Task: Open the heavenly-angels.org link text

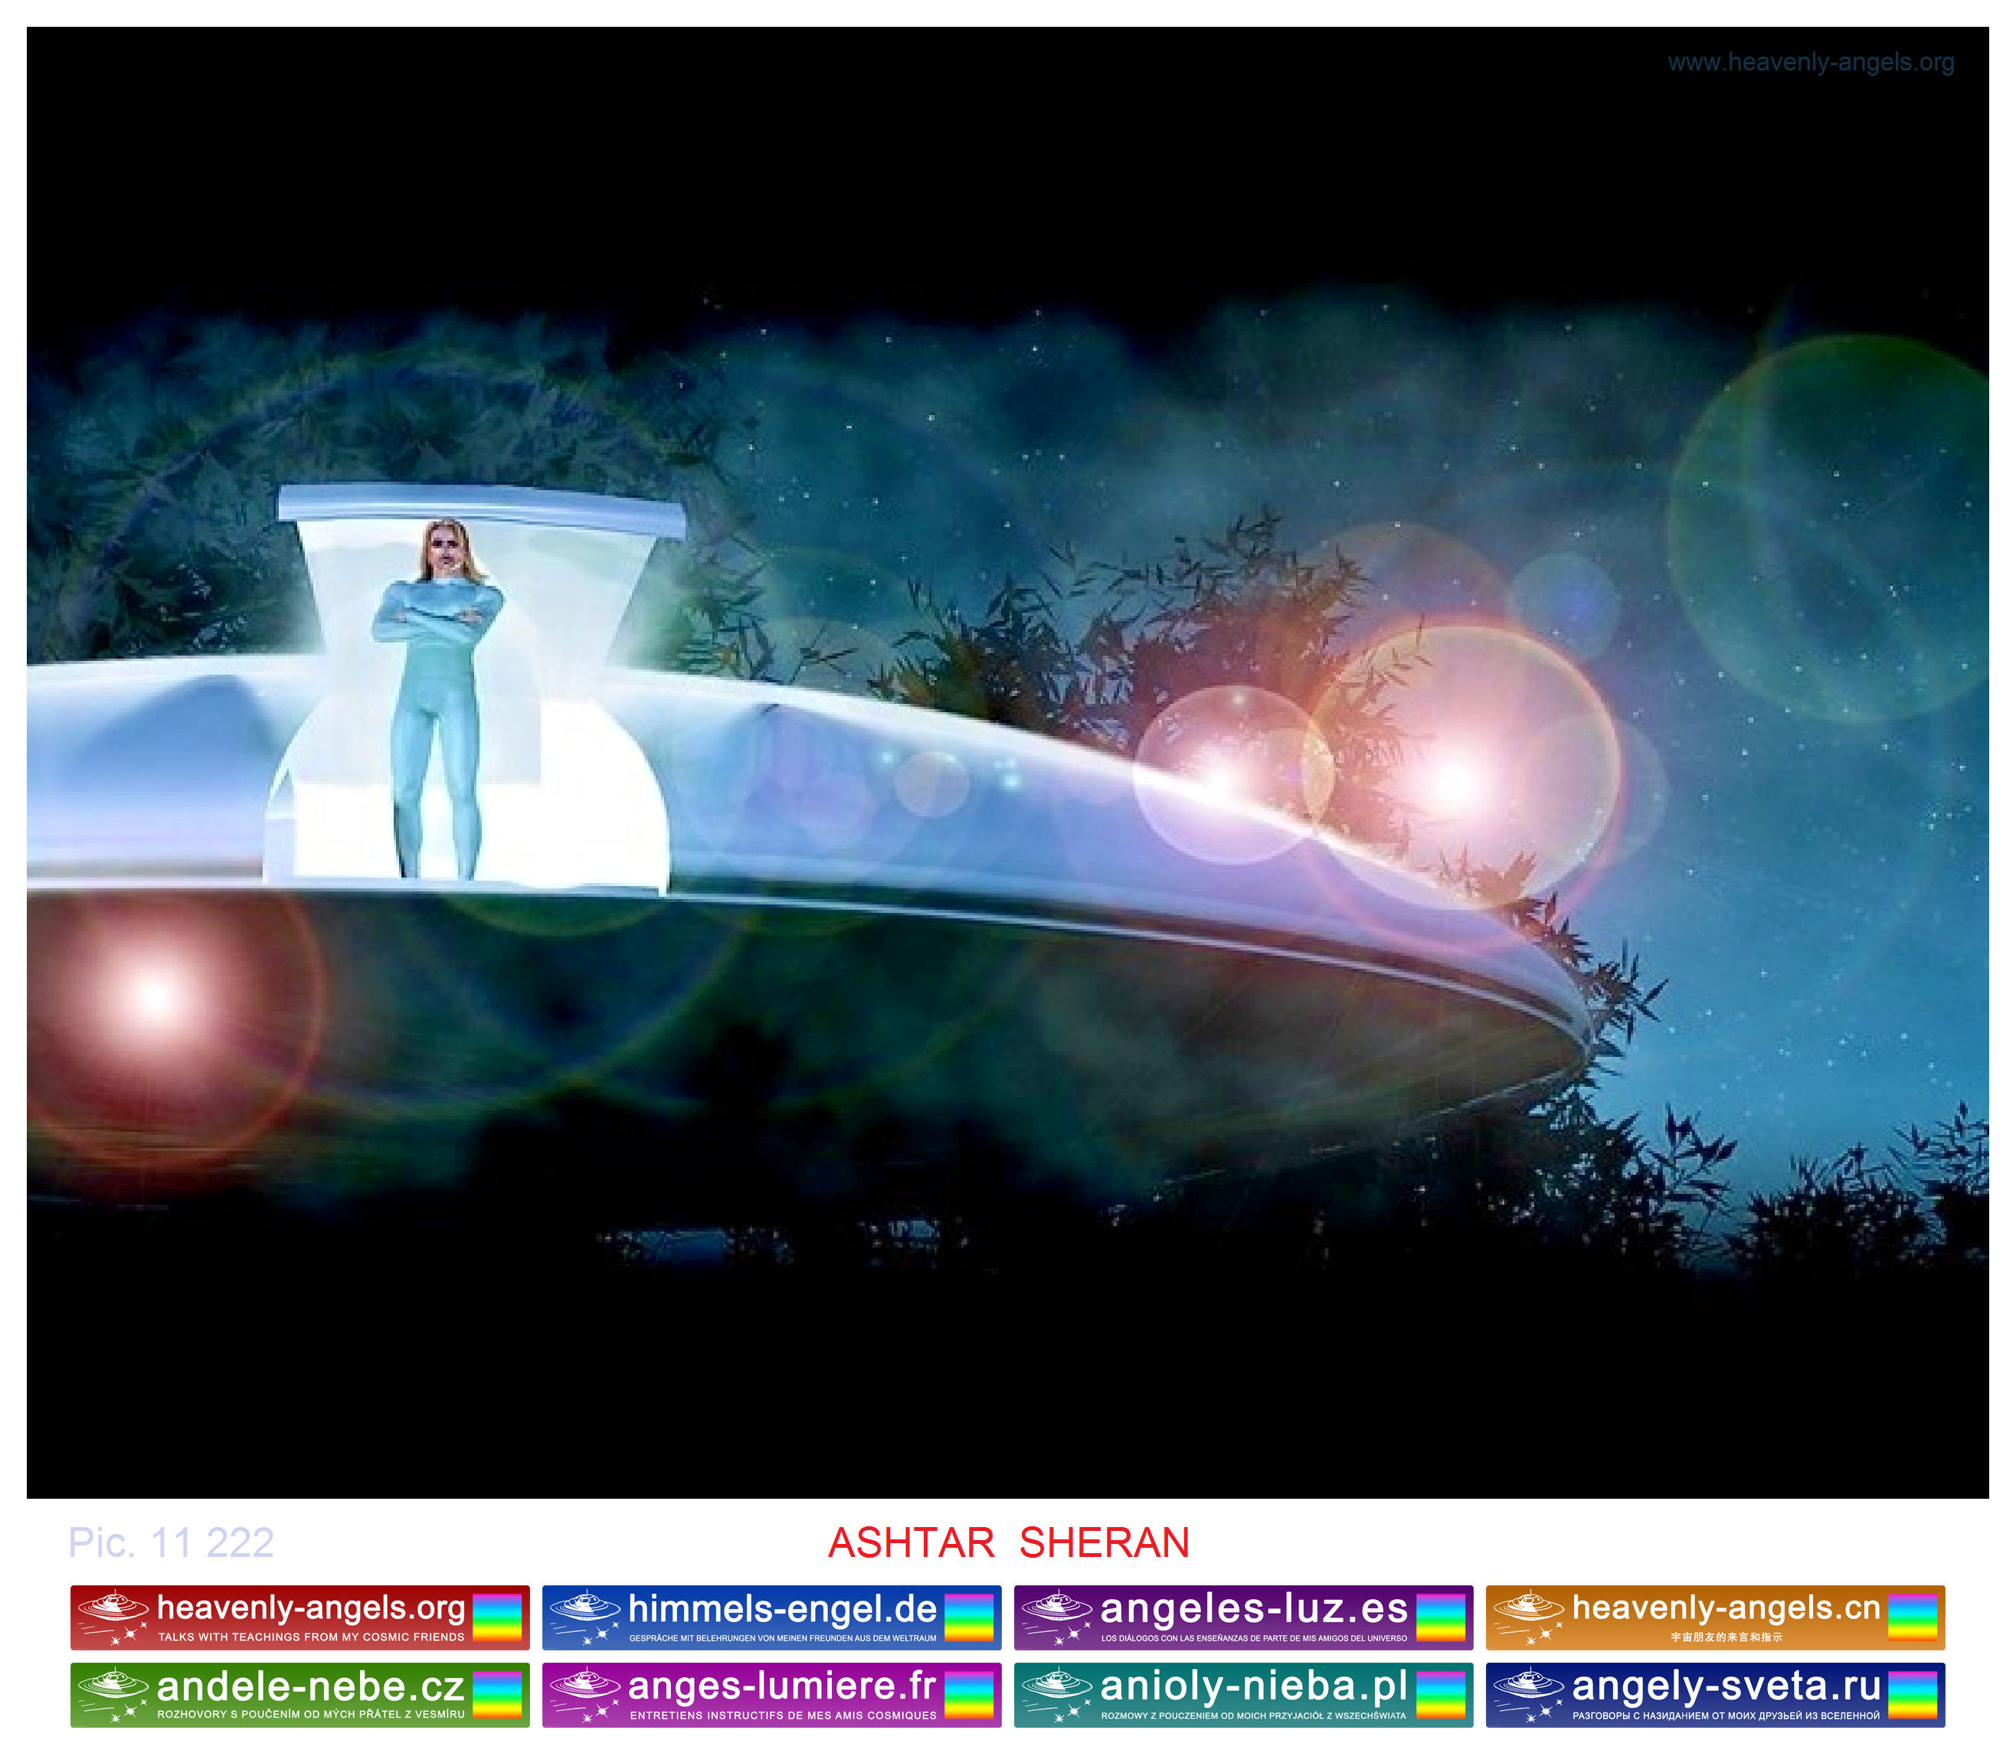Action: tap(310, 1609)
